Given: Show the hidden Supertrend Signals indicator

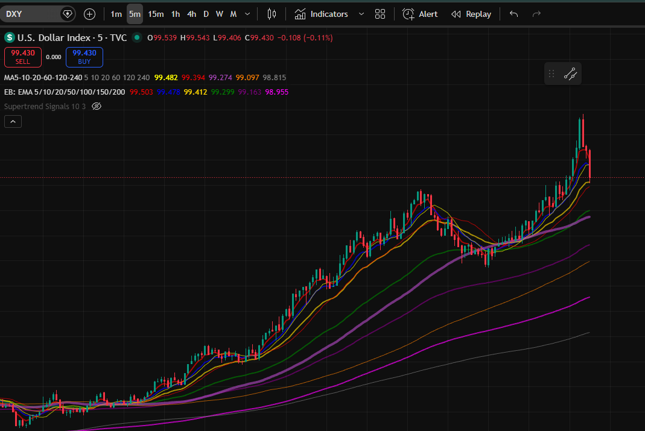Looking at the screenshot, I should 97,106.
